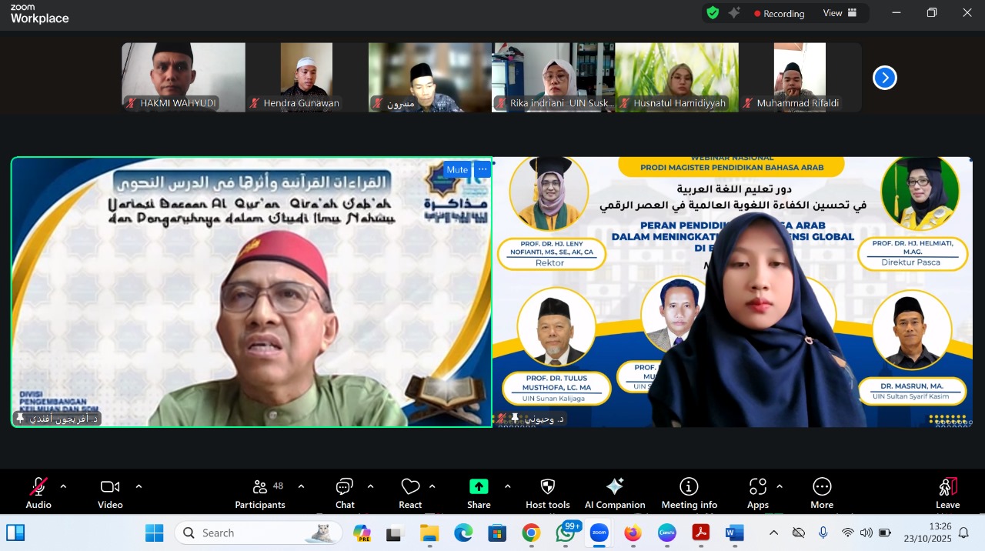The image size is (985, 551).
Task: Launch the AI Companion
Action: [614, 493]
